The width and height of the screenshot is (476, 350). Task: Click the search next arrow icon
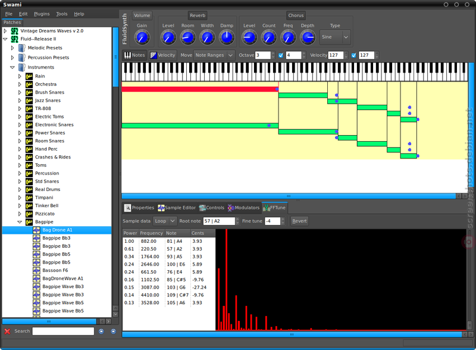(113, 331)
